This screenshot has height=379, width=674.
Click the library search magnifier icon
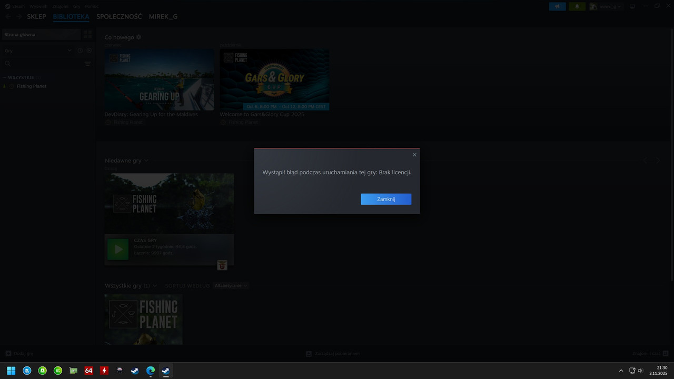click(x=7, y=64)
